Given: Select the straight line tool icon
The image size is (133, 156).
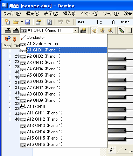Looking at the screenshot, I should tap(120, 149).
